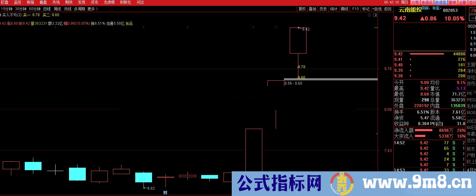Open the 叠加 overlay function
Viewport: 476px width, 196px height.
tap(312, 9)
